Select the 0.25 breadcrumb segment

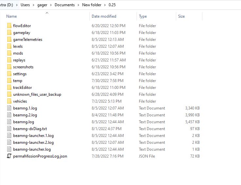(112, 5)
